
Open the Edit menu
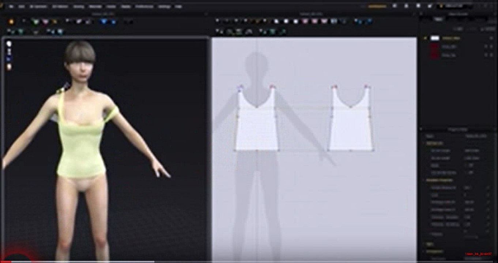(22, 7)
